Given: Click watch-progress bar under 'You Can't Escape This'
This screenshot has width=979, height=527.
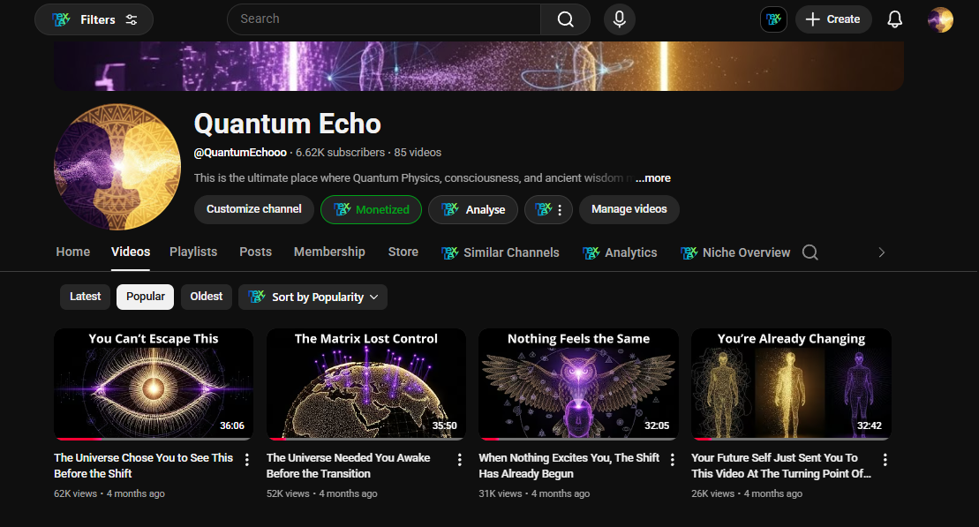Looking at the screenshot, I should 154,439.
